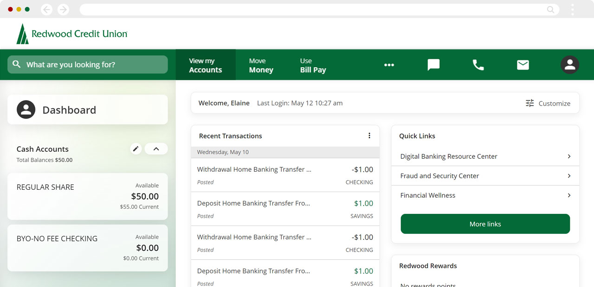594x287 pixels.
Task: Click the Customize sliders icon
Action: click(x=530, y=103)
